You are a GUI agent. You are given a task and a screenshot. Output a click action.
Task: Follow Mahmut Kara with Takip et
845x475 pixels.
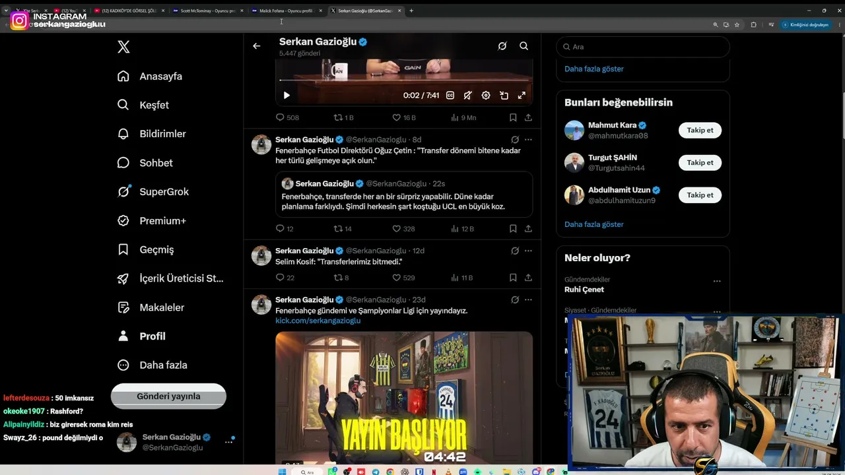click(x=700, y=130)
